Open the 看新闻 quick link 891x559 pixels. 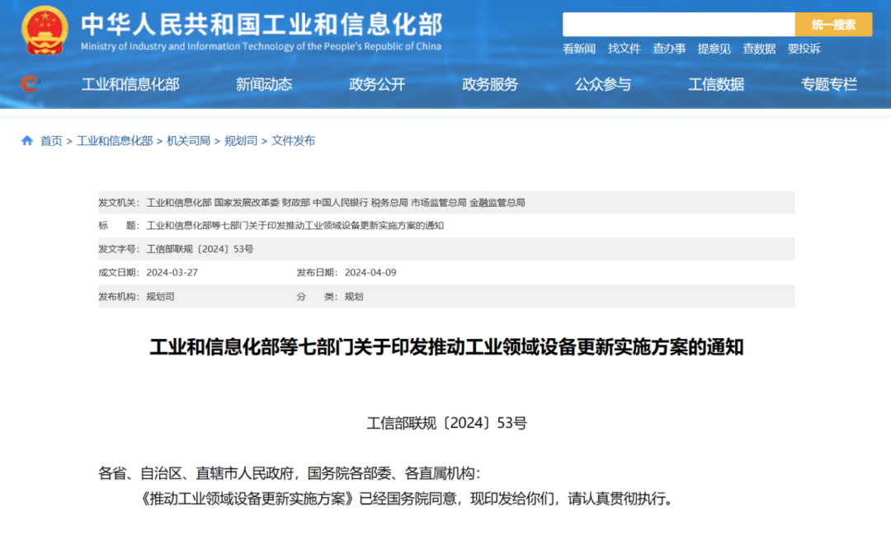tap(579, 49)
